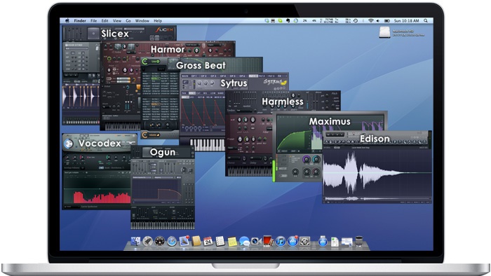Screen dimensions: 491x276
Task: Click the Sun 10:18 AM clock
Action: (x=406, y=20)
